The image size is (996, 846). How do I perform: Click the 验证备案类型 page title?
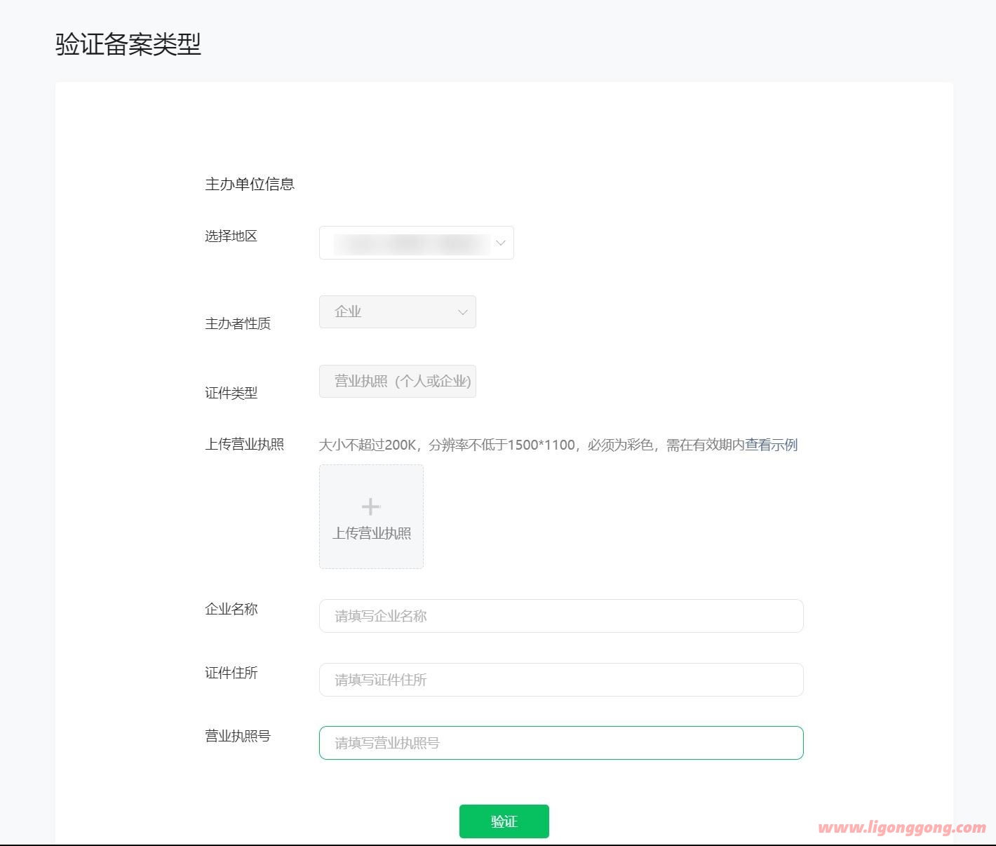(128, 43)
